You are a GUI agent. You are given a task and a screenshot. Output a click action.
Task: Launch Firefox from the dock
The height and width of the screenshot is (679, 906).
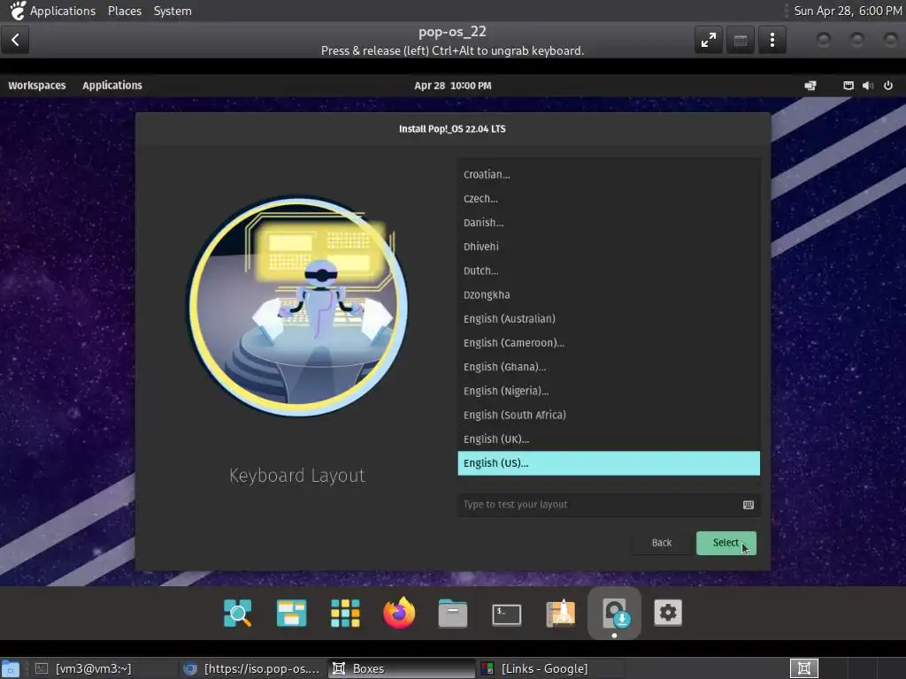pyautogui.click(x=399, y=613)
